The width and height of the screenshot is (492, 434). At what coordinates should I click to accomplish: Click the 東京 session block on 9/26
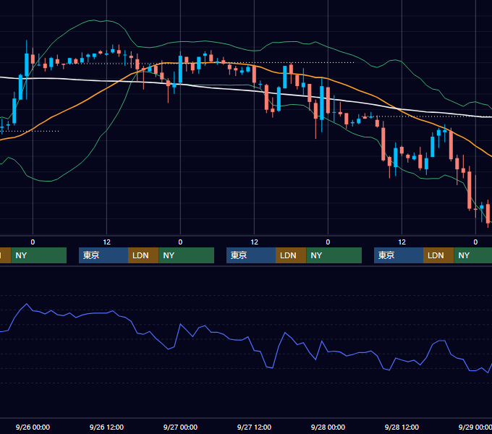pos(103,255)
